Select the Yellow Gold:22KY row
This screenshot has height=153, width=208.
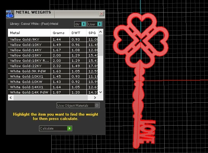click(x=53, y=66)
